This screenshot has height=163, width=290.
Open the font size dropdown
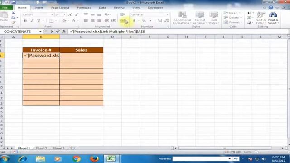(x=64, y=14)
